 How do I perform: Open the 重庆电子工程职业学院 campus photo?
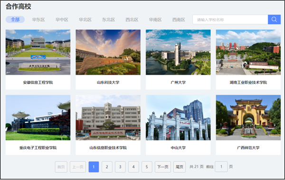(x=38, y=118)
